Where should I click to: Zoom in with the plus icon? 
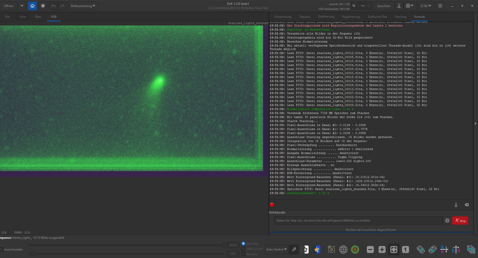click(x=382, y=249)
